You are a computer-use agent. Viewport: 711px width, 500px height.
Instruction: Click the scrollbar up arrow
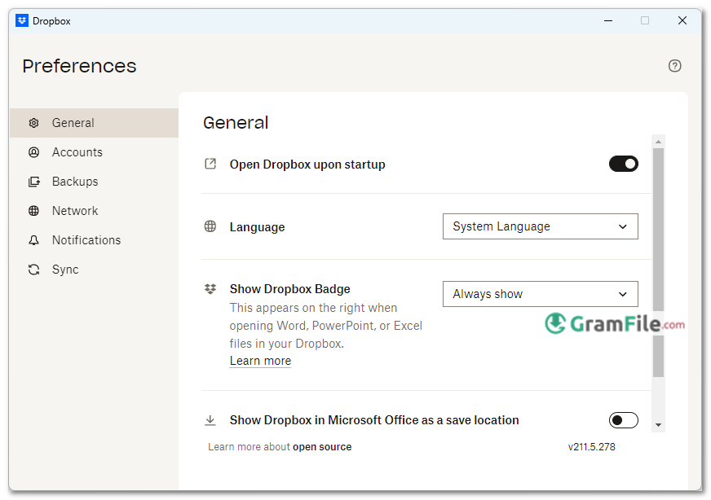point(658,142)
